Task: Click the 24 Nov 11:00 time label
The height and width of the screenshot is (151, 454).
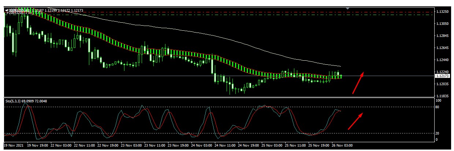Action: pyautogui.click(x=226, y=145)
